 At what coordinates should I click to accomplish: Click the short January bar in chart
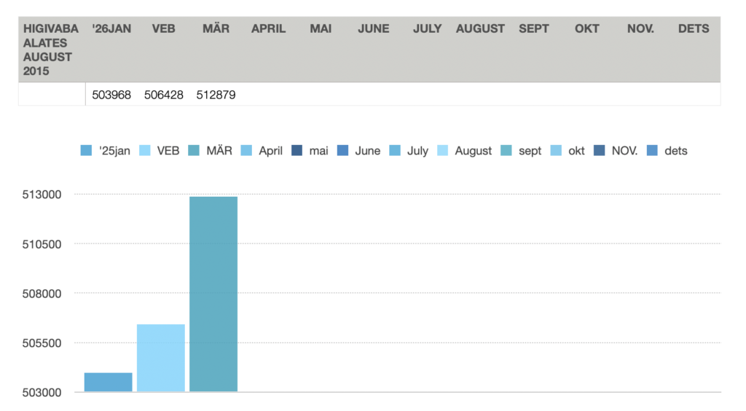[x=109, y=382]
